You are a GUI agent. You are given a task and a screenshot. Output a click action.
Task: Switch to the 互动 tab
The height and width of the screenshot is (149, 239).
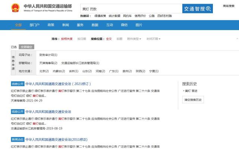pyautogui.click(x=110, y=25)
